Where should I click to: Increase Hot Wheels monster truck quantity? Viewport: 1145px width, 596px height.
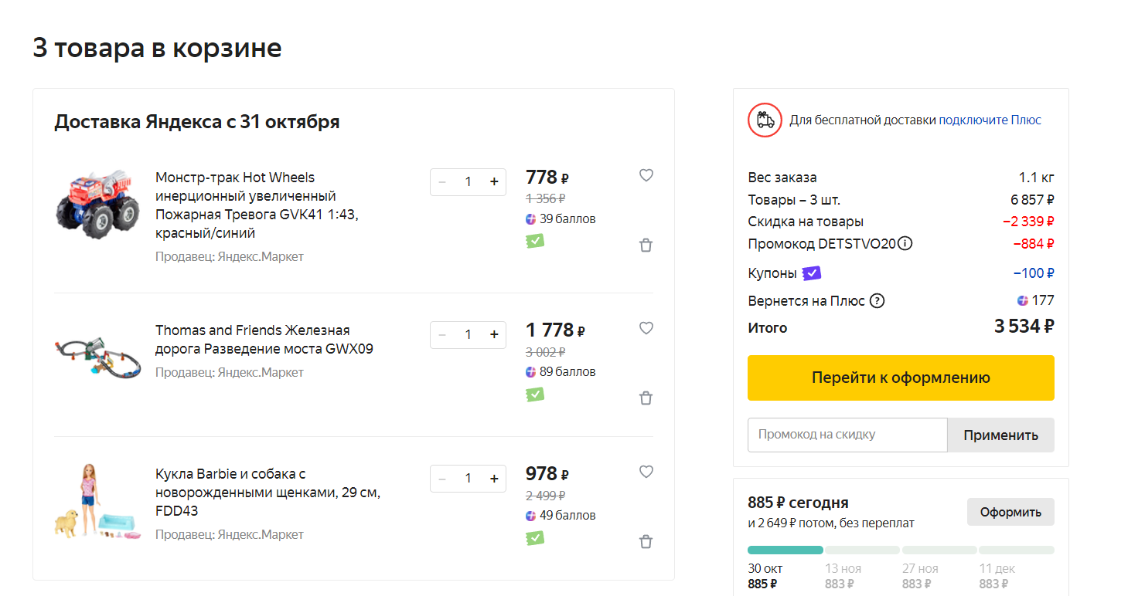pos(494,182)
